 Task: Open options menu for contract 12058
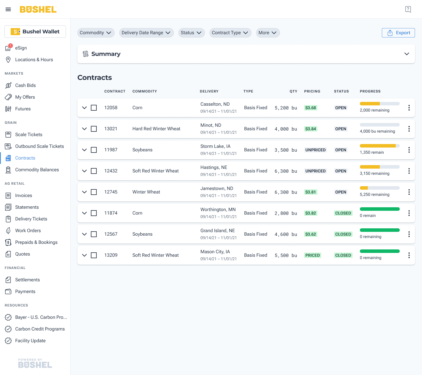pos(409,108)
